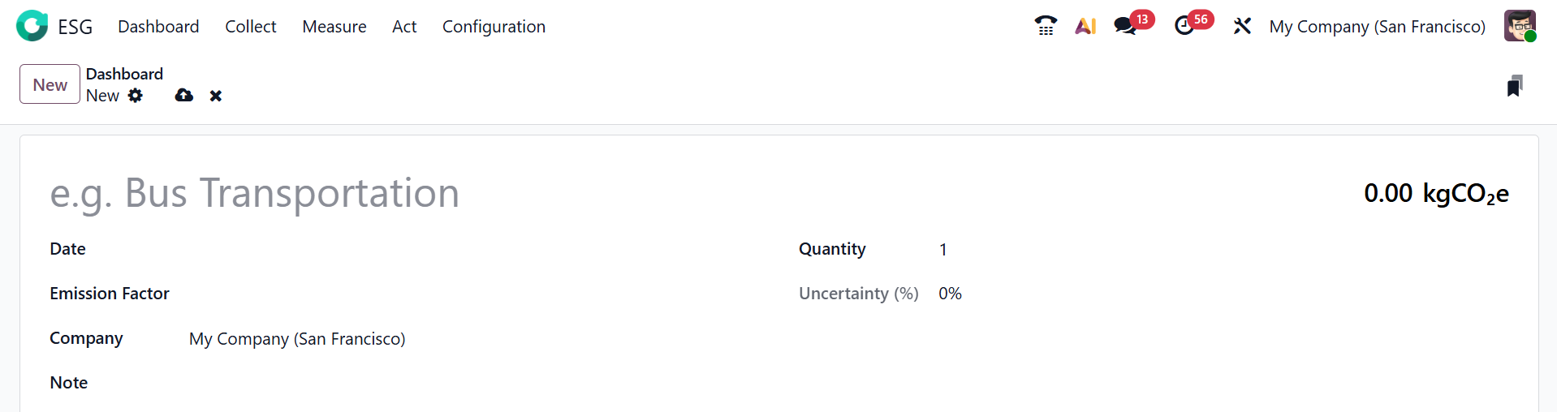Click the gear actions icon beside New
Screen dimensions: 1557x412
[136, 96]
